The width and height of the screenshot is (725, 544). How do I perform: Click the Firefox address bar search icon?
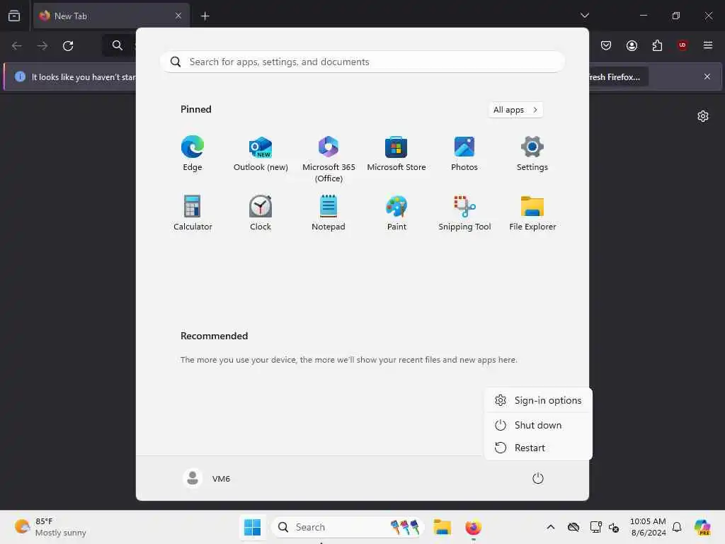pos(118,45)
